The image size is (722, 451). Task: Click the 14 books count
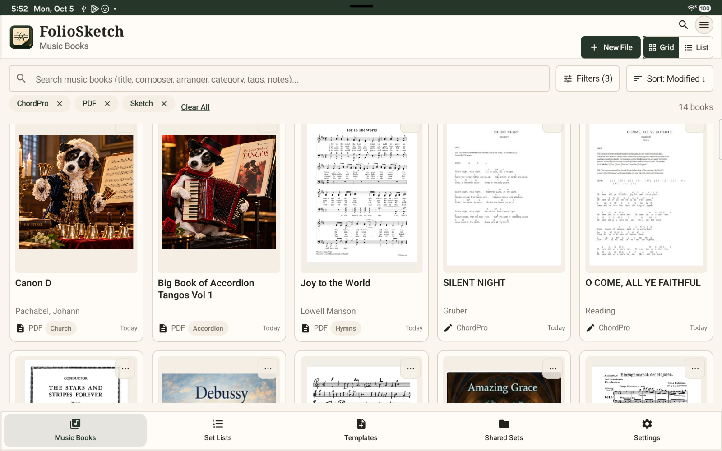(696, 107)
